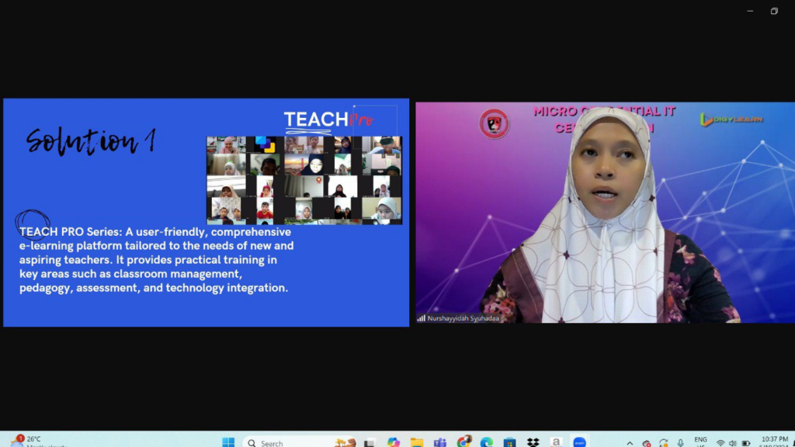This screenshot has height=447, width=795.
Task: Select the shared Solution 1 slide
Action: tap(206, 212)
